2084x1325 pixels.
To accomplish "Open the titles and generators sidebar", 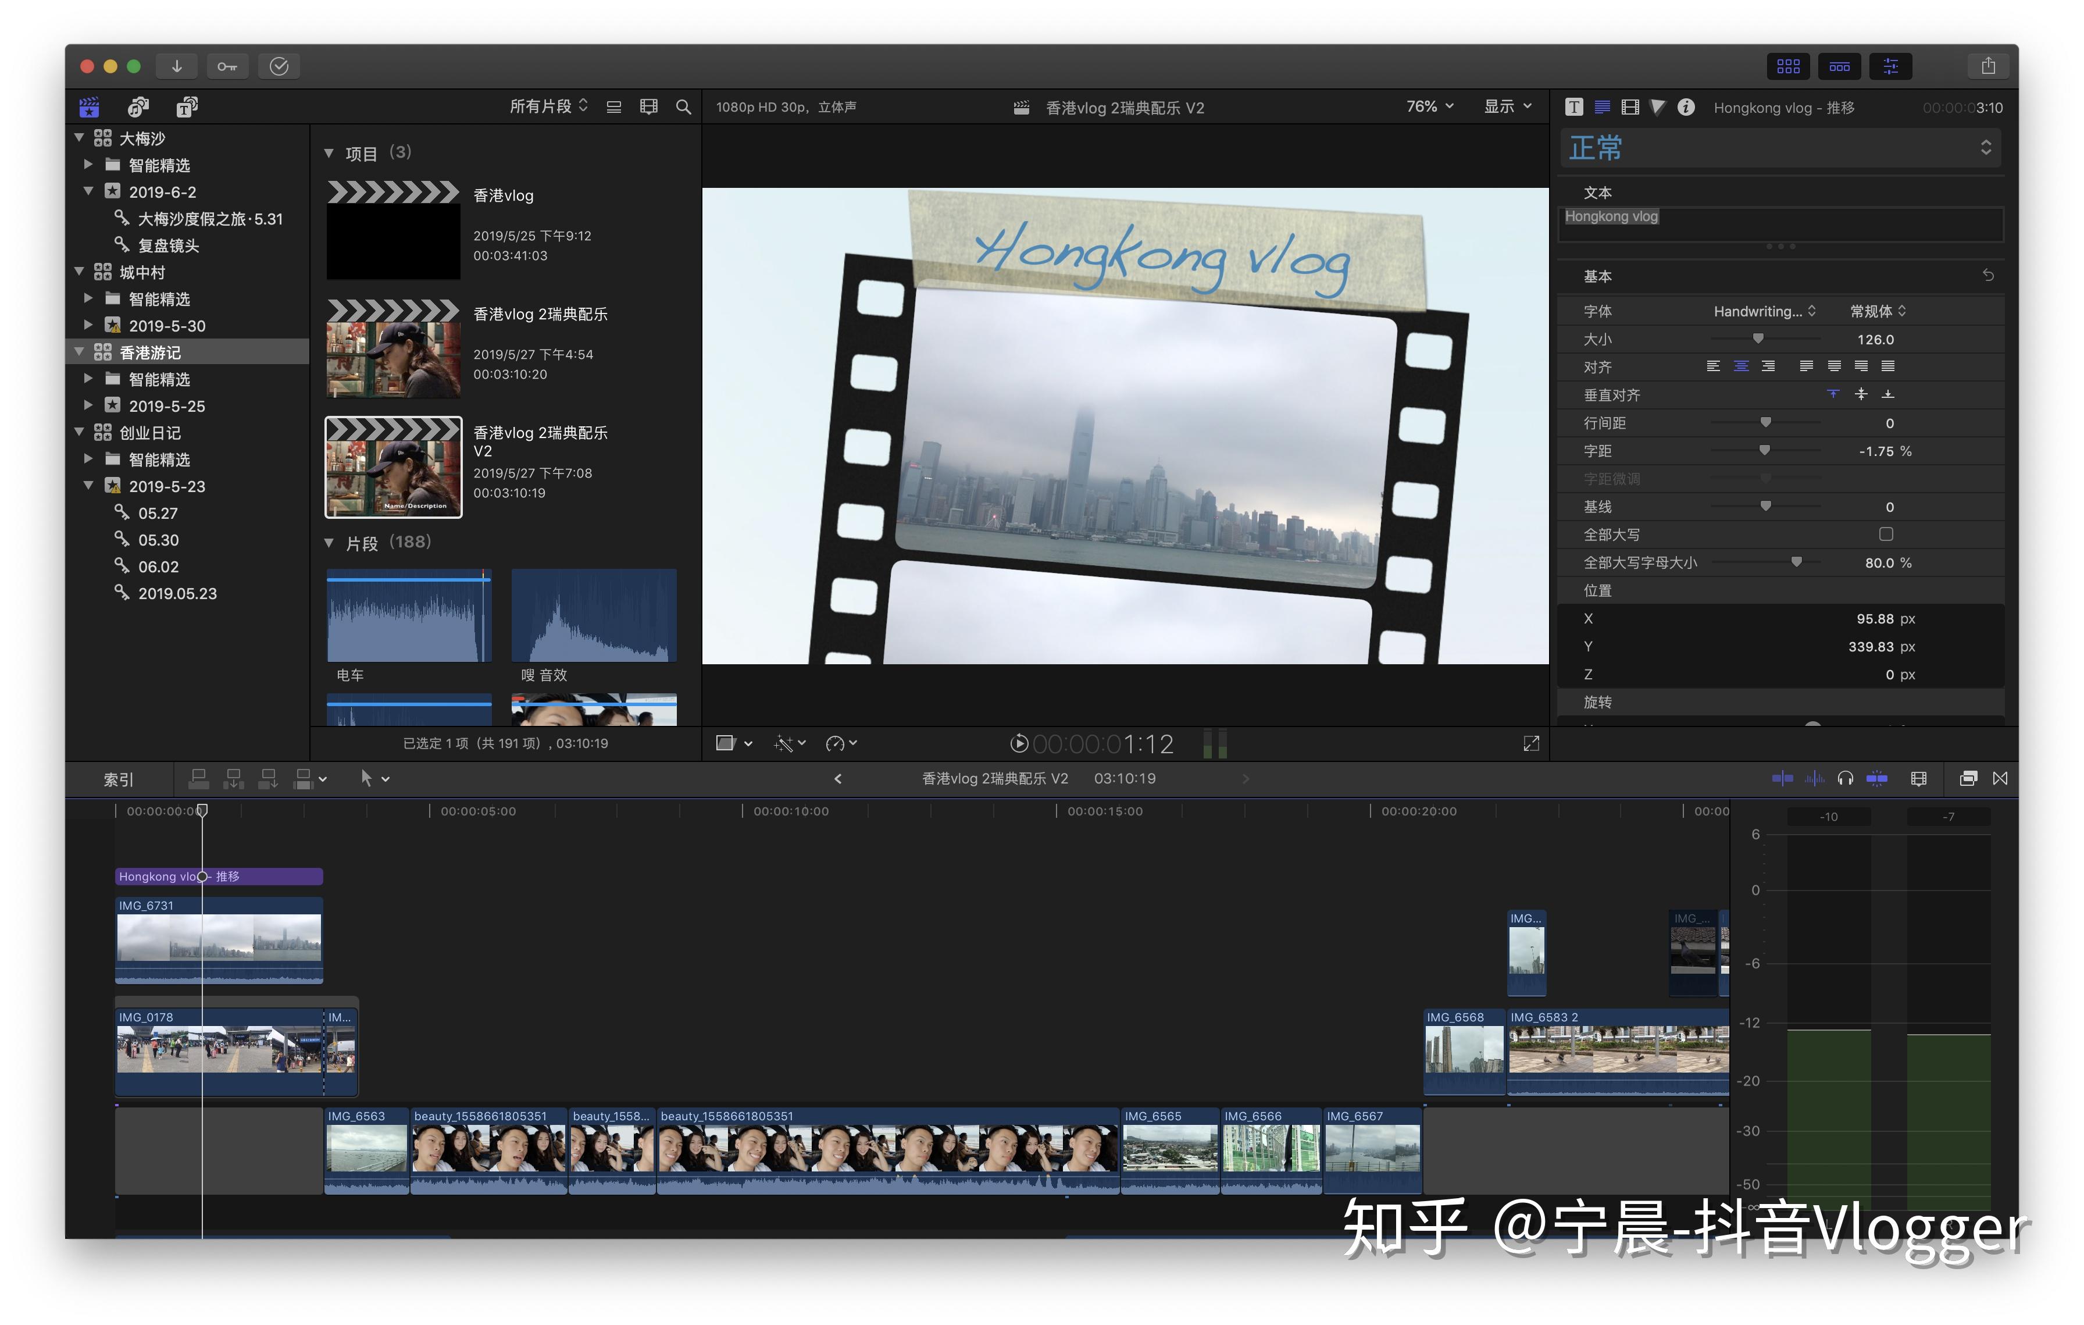I will (187, 106).
